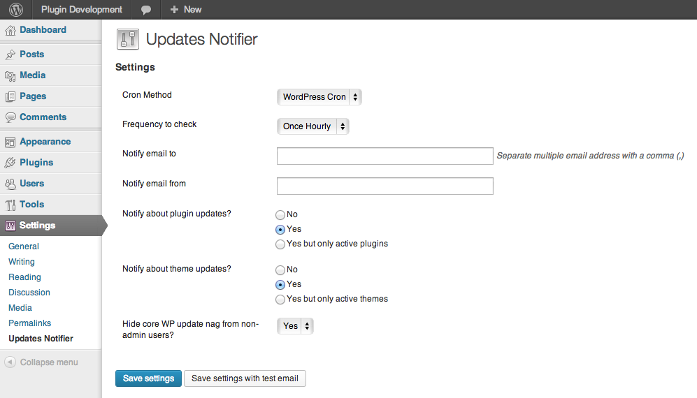Screen dimensions: 697x398
Task: Click the Media camera icon in sidebar
Action: click(x=10, y=75)
